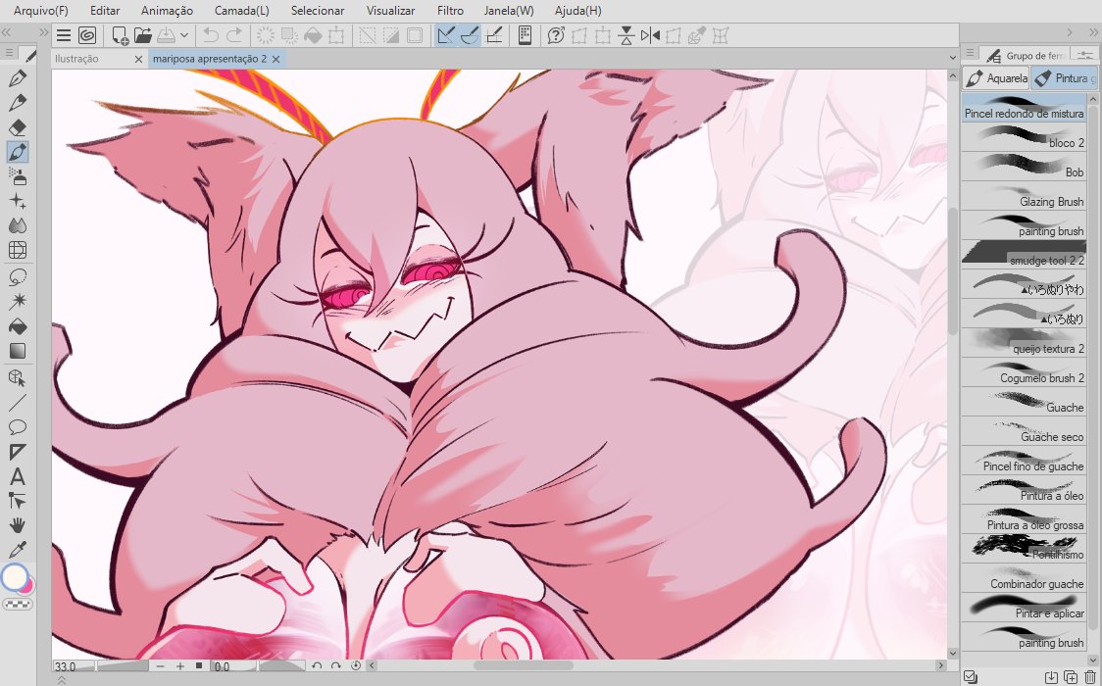Open the command bar hamburger menu
The image size is (1102, 686).
64,35
